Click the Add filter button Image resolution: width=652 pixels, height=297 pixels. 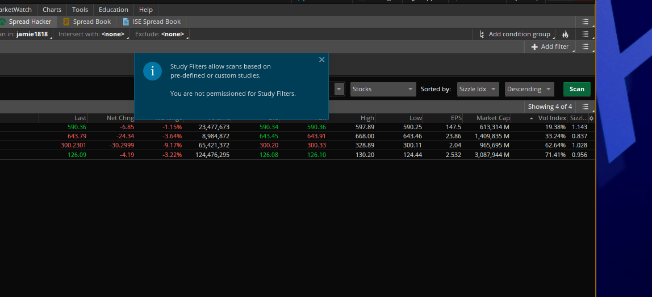pyautogui.click(x=550, y=47)
